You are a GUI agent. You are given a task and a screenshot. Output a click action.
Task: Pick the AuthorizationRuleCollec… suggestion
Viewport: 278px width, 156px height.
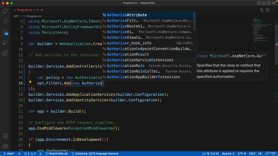pos(149,71)
